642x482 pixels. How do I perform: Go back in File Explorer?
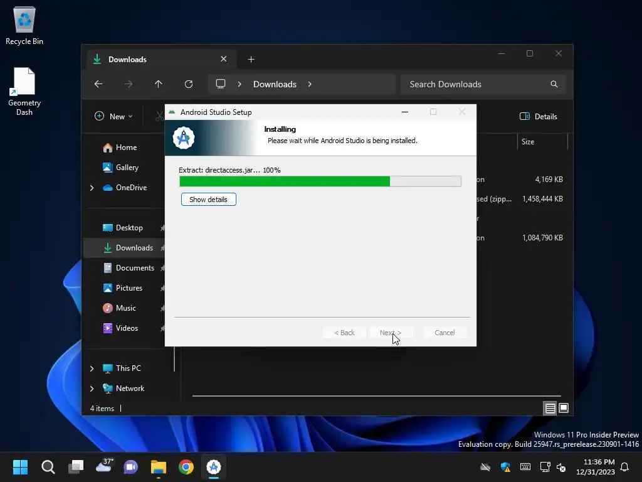98,84
